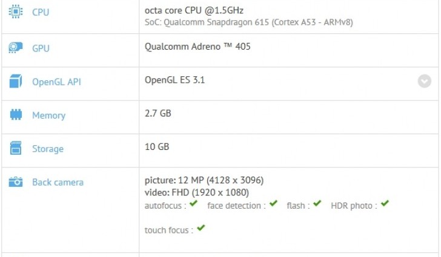Click the HDR photo checkmark
Screen dimensions: 441x257
click(384, 204)
